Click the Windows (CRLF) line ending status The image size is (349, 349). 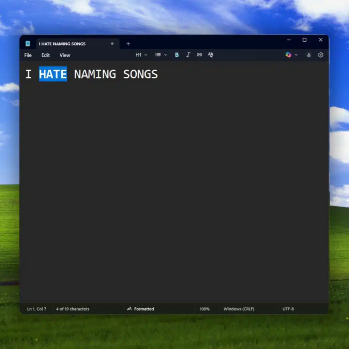coord(239,309)
